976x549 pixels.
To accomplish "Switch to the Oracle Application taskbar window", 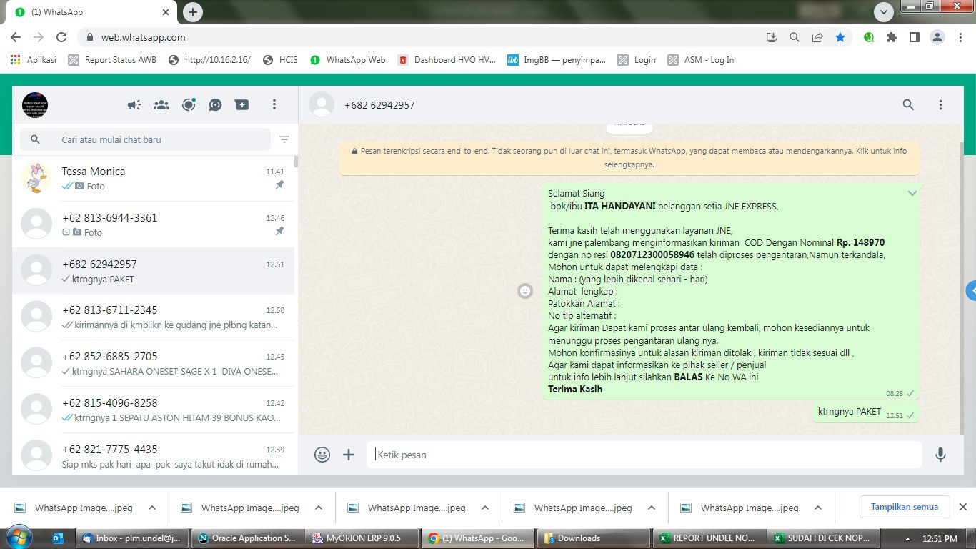I will tap(247, 538).
